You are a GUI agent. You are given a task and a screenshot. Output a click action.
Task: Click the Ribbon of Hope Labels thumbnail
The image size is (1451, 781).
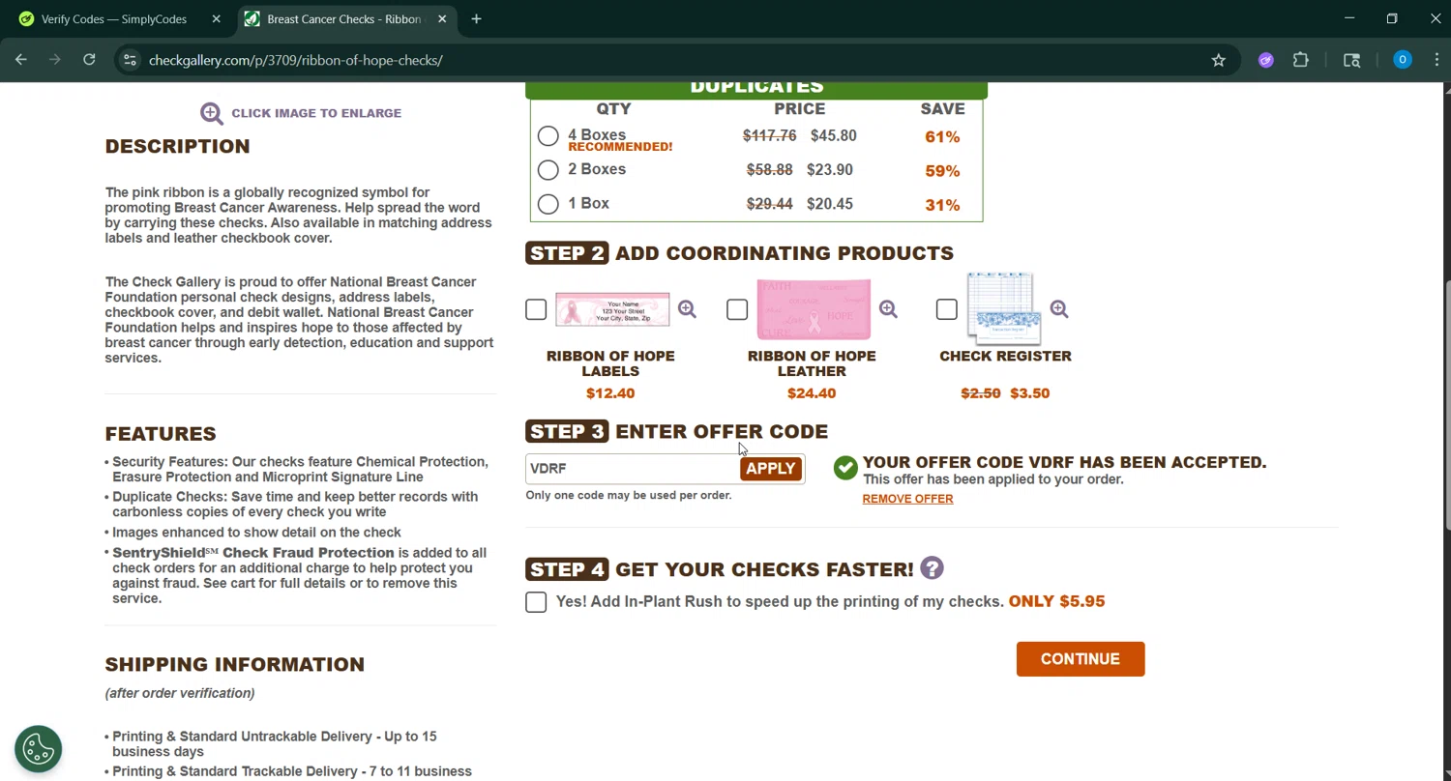(x=612, y=309)
